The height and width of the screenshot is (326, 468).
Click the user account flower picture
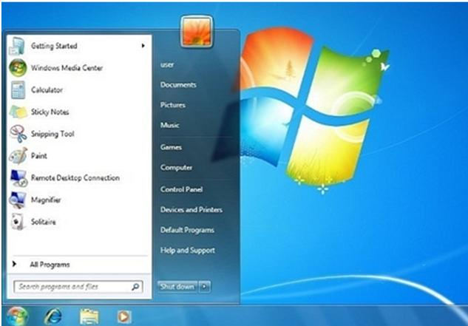click(x=197, y=31)
